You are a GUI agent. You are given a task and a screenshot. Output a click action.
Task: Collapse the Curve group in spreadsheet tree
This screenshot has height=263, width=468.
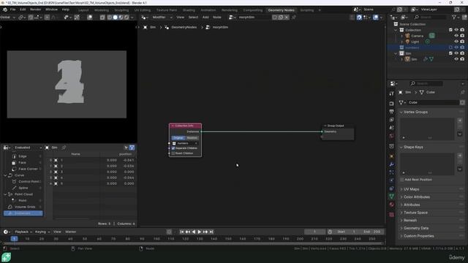5,175
